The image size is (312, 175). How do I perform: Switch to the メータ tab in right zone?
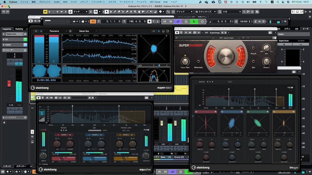[306, 29]
